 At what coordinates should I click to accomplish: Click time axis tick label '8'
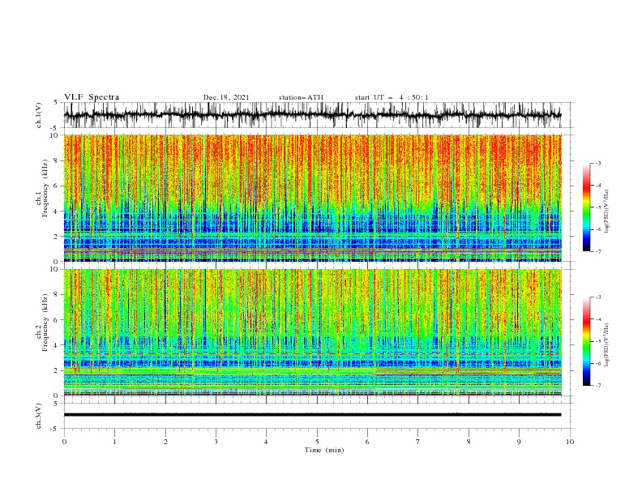point(469,442)
